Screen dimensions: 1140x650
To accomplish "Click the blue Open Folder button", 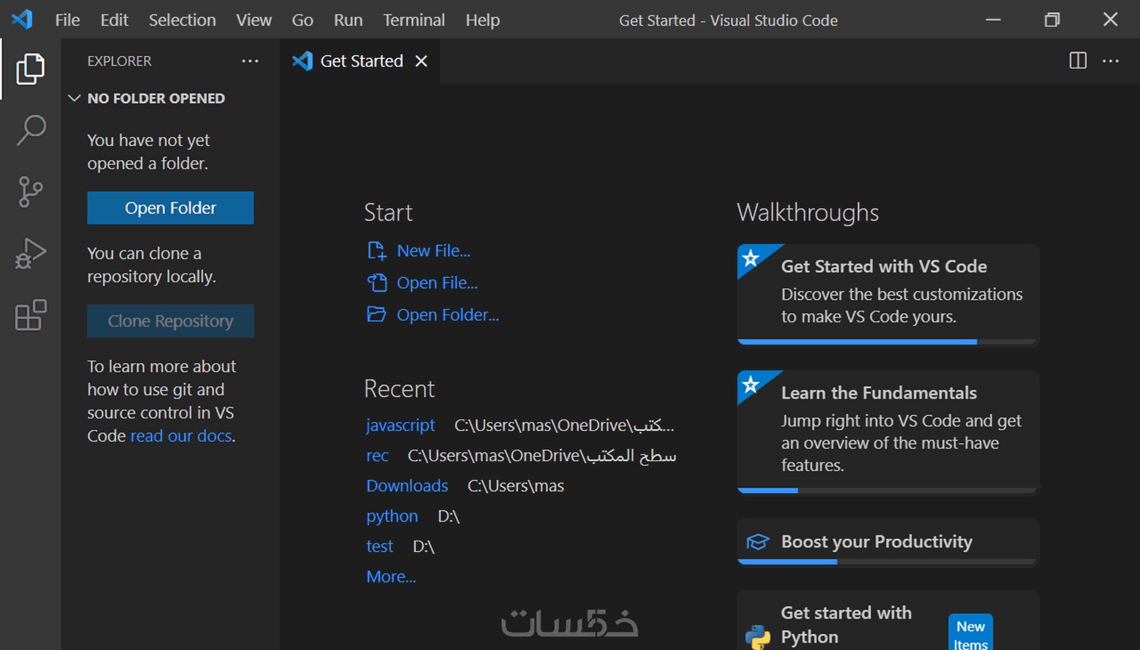I will pos(170,208).
